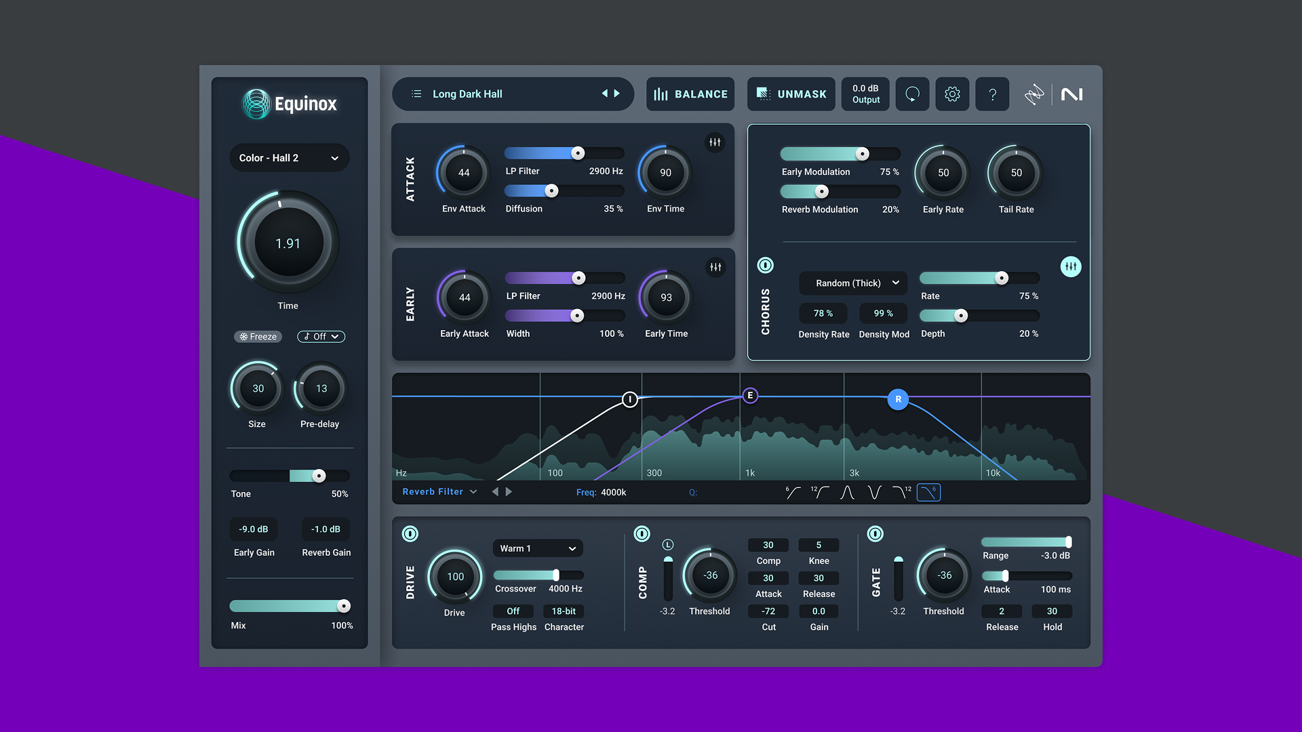The height and width of the screenshot is (732, 1302).
Task: Open the Early section advanced settings icon
Action: click(715, 267)
